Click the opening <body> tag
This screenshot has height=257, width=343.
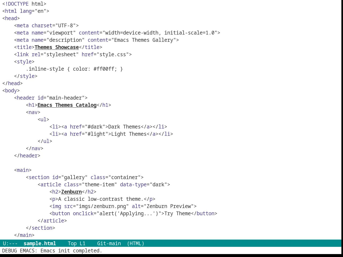coord(11,90)
